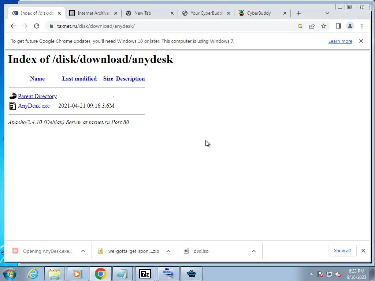Open the computer with keyboard taskbar icon

(x=168, y=274)
